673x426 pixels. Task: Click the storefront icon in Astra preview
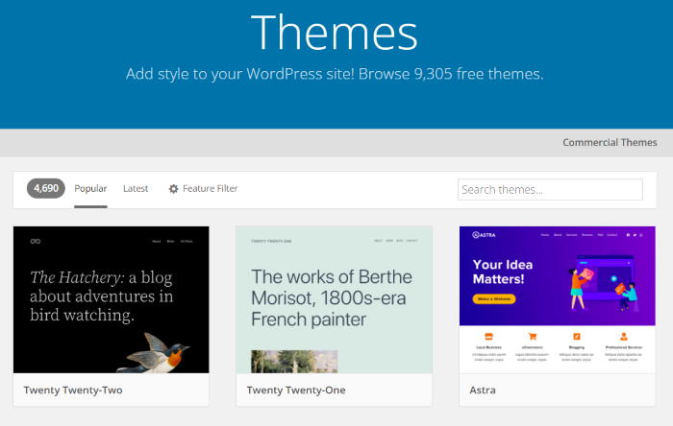coord(488,337)
